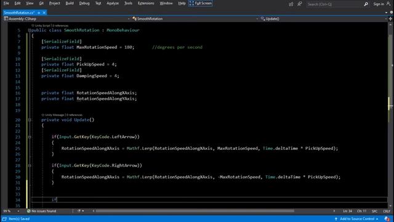Click the tab well settings gear icon
This screenshot has width=394, height=222.
[x=392, y=12]
